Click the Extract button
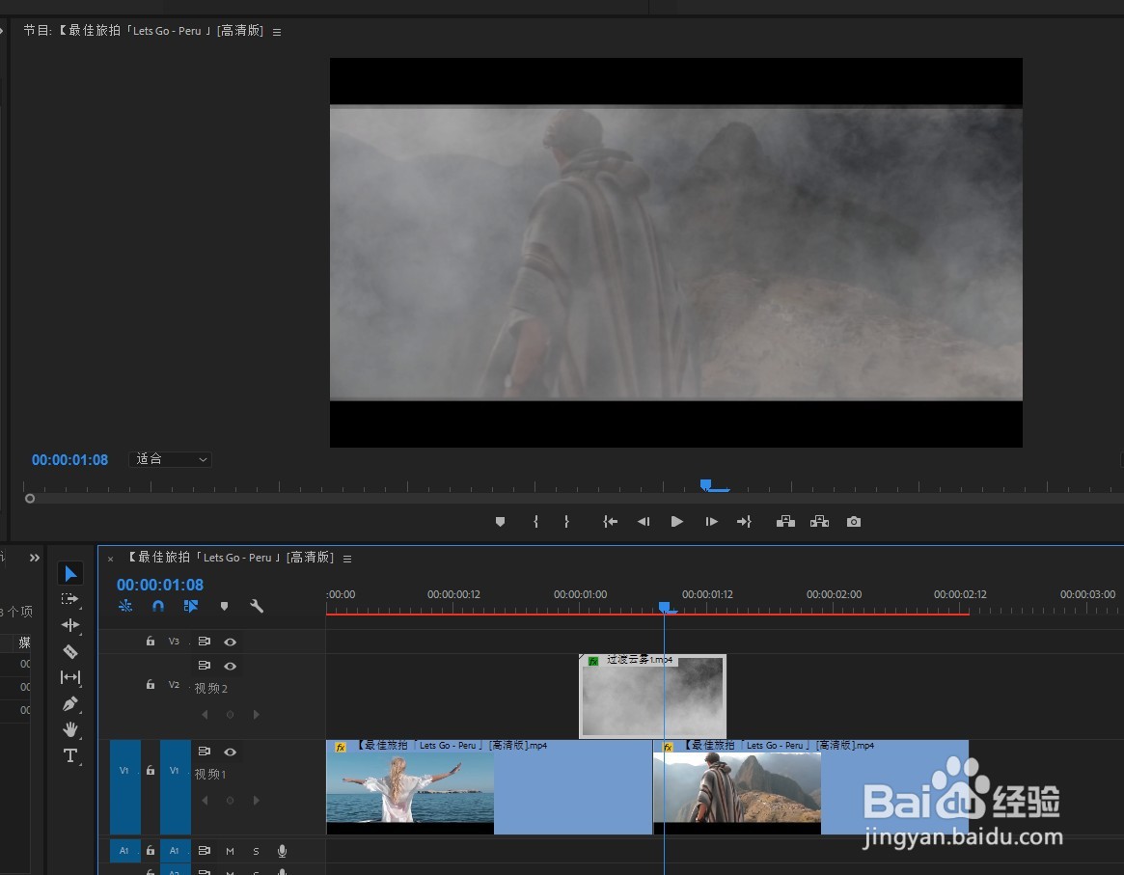 (x=819, y=522)
